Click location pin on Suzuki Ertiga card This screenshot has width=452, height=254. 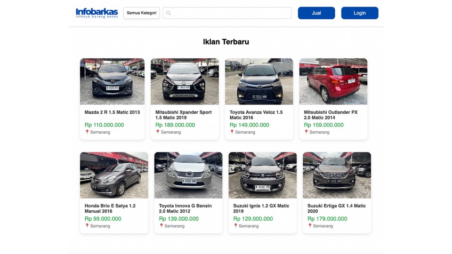[x=310, y=226]
